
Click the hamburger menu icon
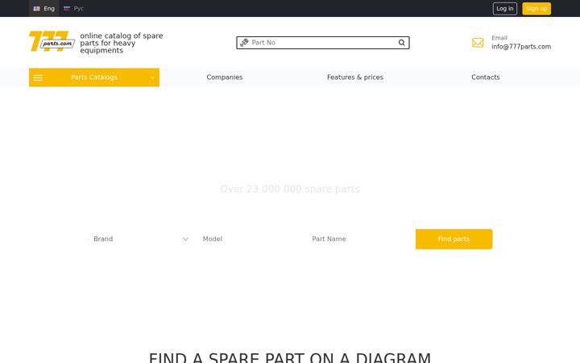click(38, 77)
